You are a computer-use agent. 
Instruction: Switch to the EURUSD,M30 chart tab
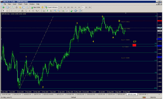[x=91, y=94]
